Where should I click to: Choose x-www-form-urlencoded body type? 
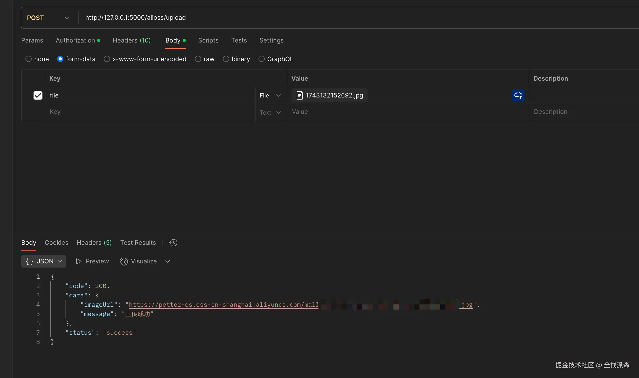107,59
